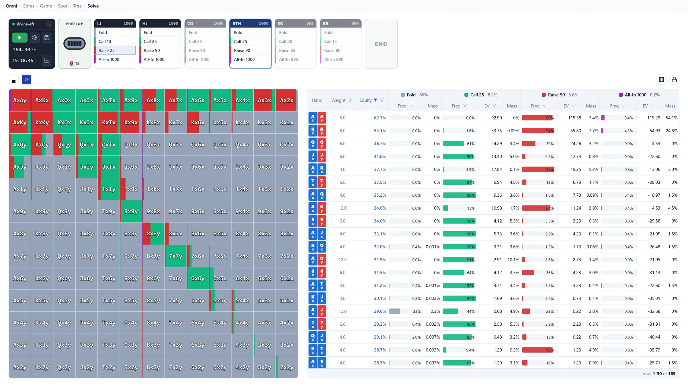Select LJ Fold action

tap(115, 32)
